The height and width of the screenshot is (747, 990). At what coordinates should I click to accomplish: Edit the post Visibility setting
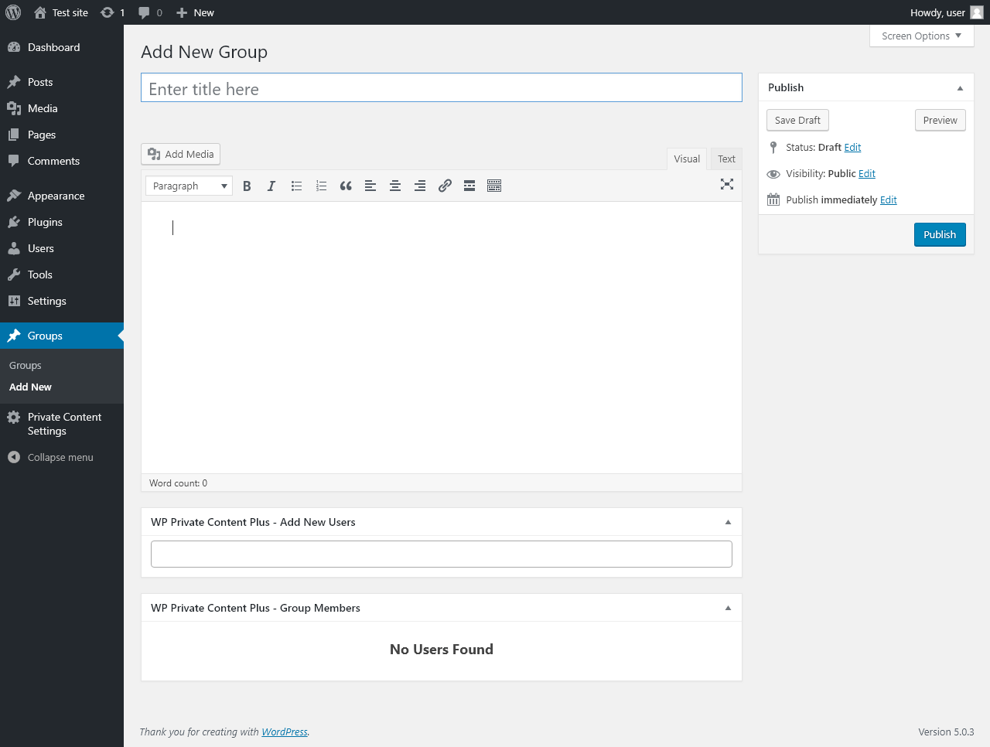click(x=867, y=174)
